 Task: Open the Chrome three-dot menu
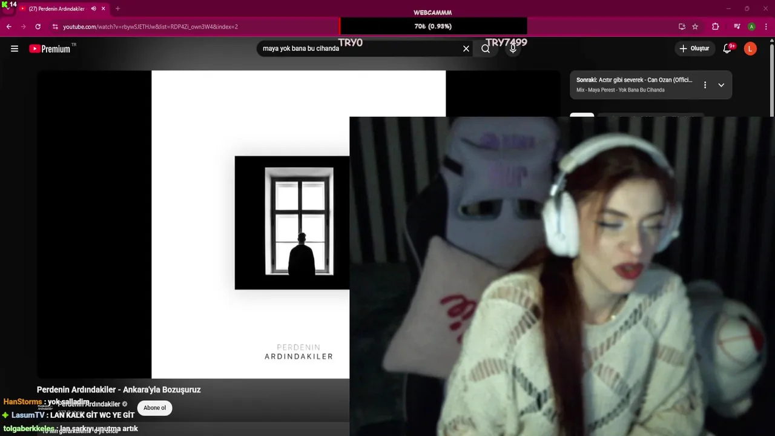click(x=766, y=27)
